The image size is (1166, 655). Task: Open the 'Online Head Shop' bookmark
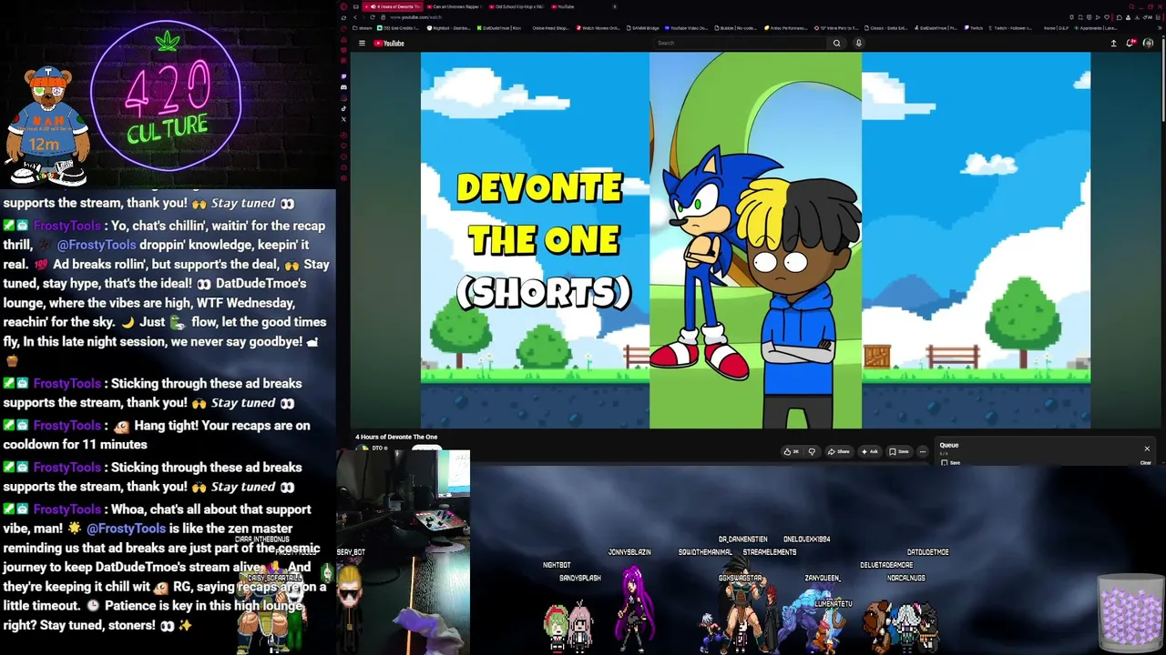[549, 28]
